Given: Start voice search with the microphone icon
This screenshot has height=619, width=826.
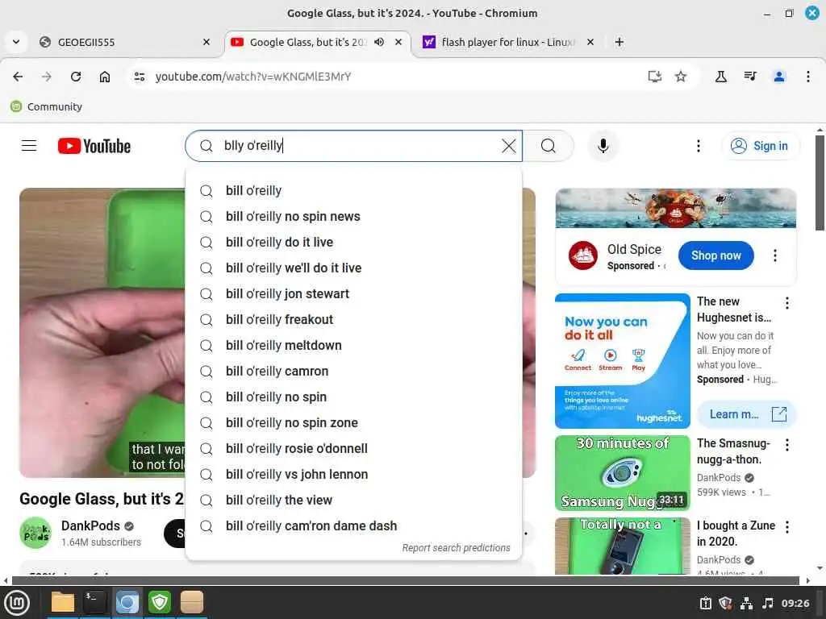Looking at the screenshot, I should tap(603, 146).
